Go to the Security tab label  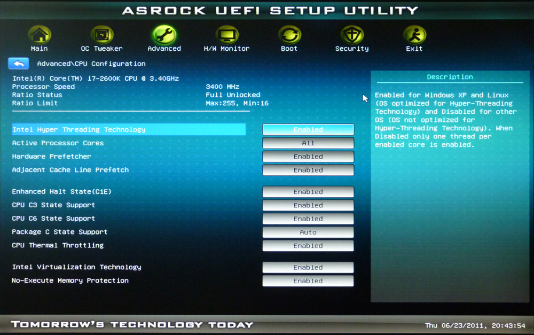coord(352,49)
